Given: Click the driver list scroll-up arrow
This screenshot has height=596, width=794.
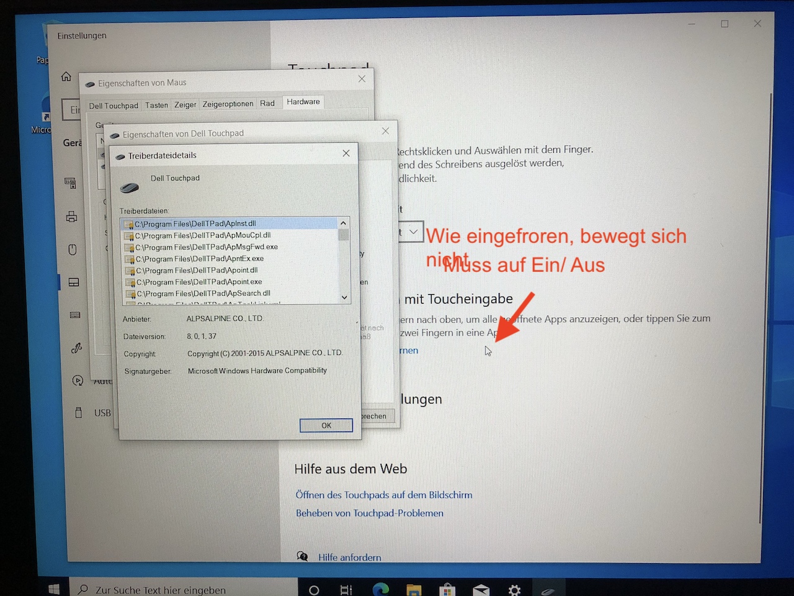Looking at the screenshot, I should click(x=343, y=223).
